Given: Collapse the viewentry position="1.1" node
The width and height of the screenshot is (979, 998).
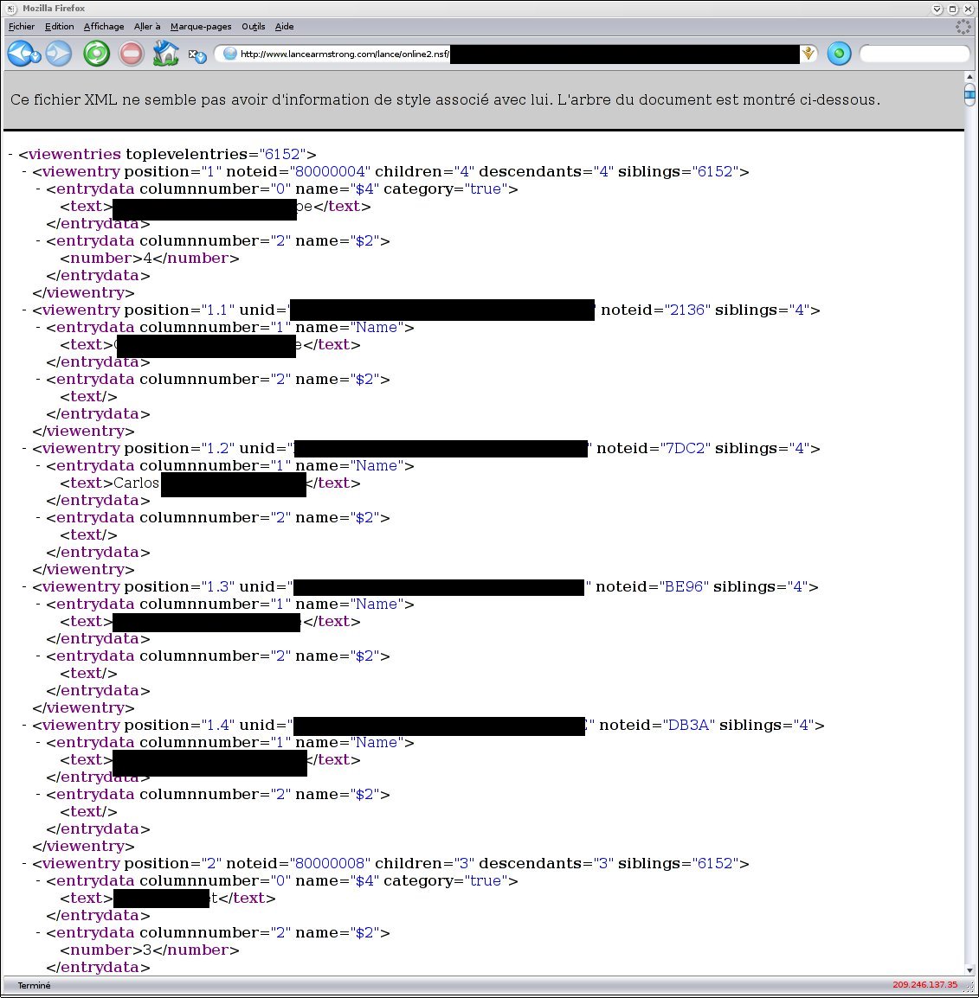Looking at the screenshot, I should [x=25, y=310].
